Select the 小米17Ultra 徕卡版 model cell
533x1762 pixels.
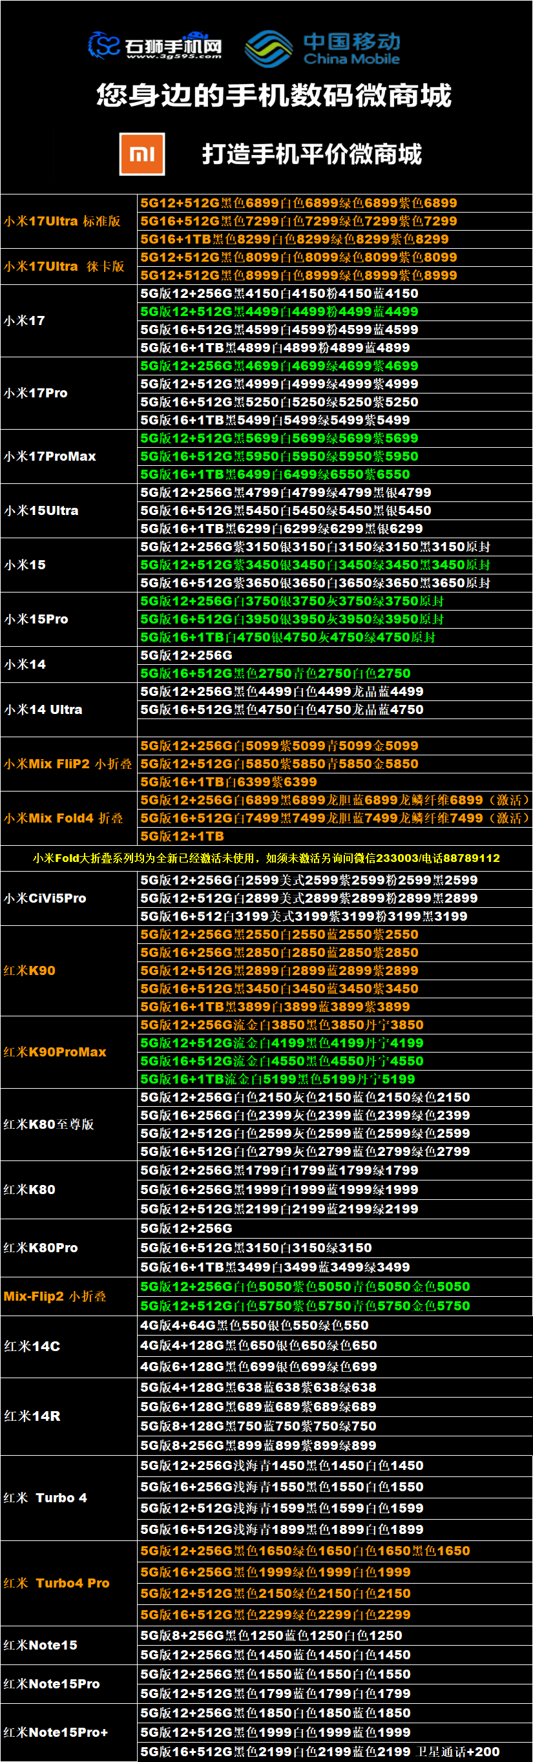click(x=65, y=266)
